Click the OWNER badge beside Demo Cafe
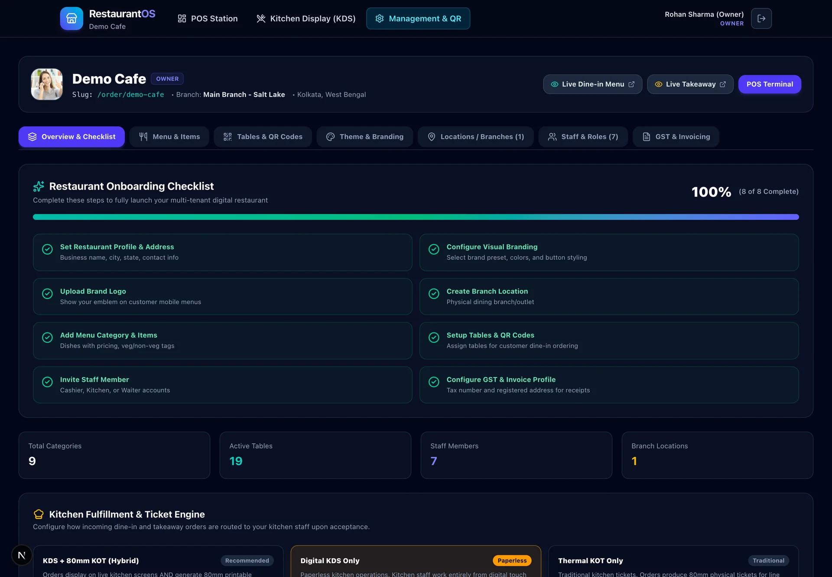Image resolution: width=832 pixels, height=577 pixels. tap(167, 79)
